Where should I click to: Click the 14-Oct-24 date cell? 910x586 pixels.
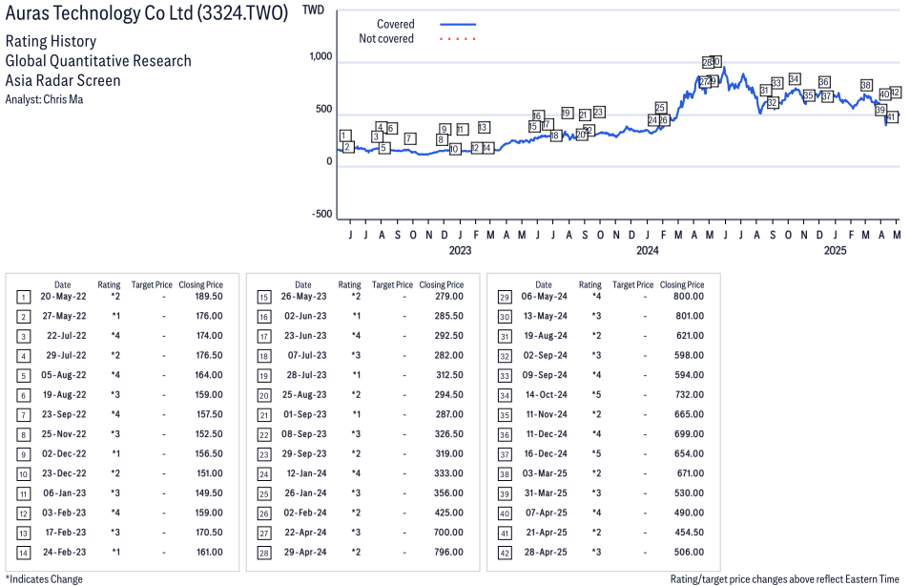[x=547, y=395]
